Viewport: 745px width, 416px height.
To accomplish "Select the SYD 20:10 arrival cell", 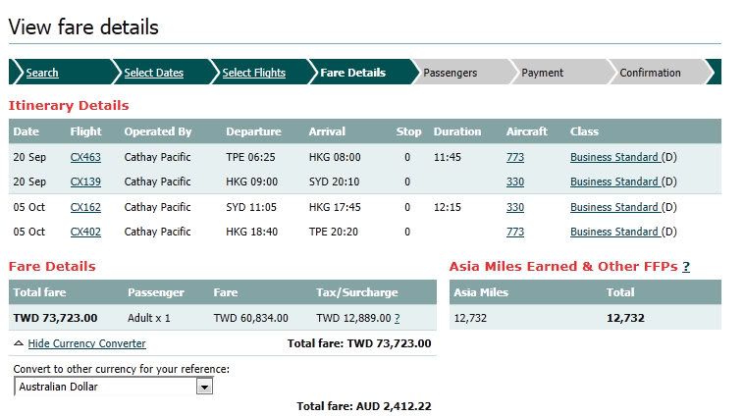I will pyautogui.click(x=334, y=182).
